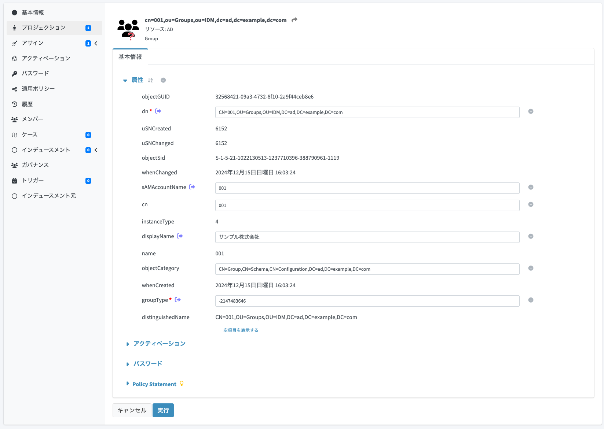Click the lightbulb icon beside Policy Statement
Screen dimensions: 604x429
[x=182, y=384]
